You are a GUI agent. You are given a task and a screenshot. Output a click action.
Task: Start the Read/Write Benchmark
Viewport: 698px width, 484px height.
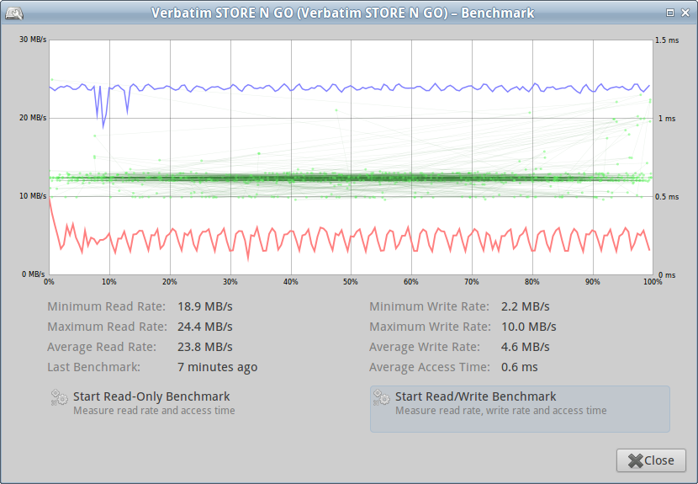tap(520, 409)
